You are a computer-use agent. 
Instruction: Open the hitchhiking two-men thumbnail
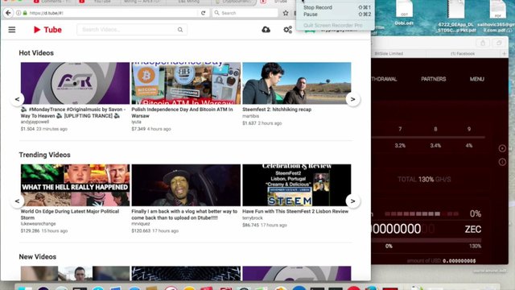297,83
